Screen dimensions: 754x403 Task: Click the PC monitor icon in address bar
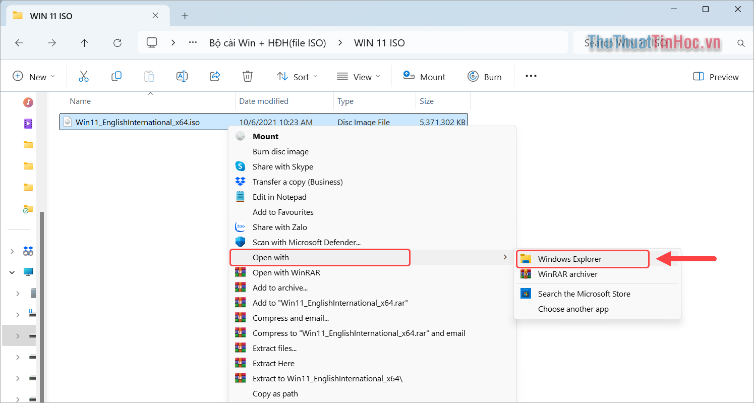coord(152,42)
